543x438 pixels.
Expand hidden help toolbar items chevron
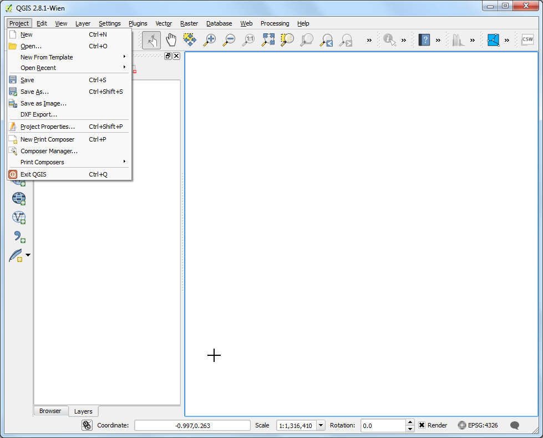[x=438, y=40]
